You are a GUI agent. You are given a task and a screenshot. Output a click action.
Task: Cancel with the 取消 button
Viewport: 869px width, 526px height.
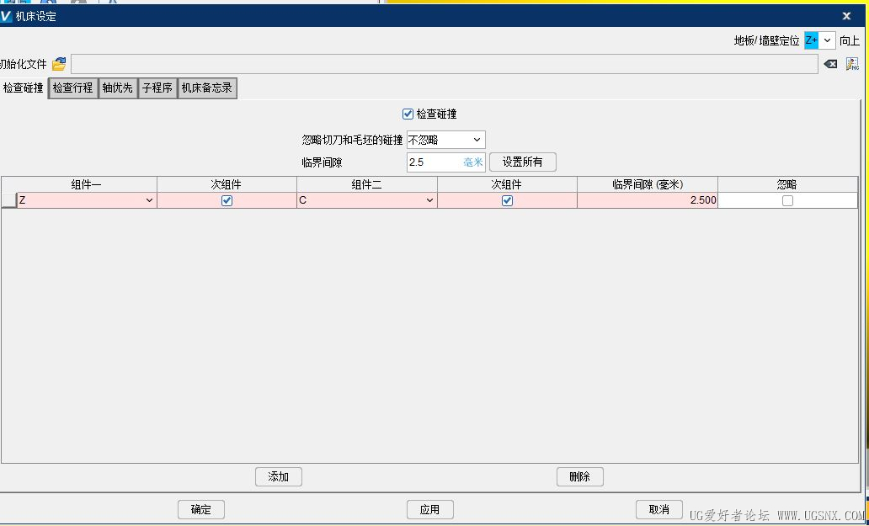pos(659,509)
